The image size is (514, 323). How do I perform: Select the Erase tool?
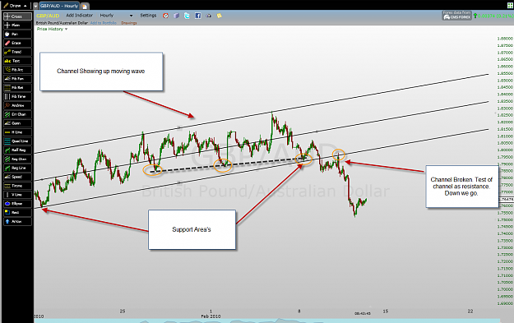click(18, 43)
